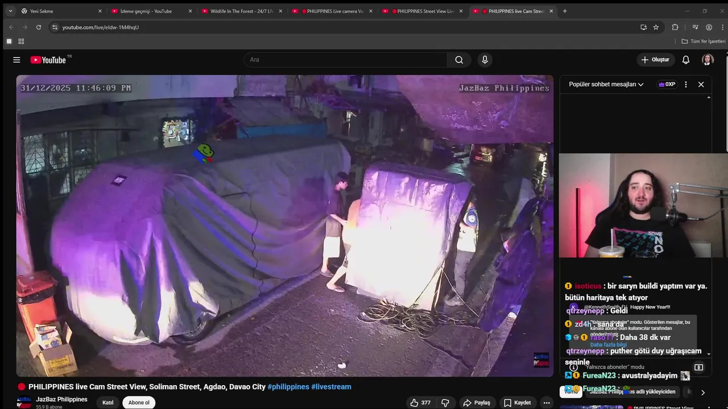This screenshot has height=409, width=728.
Task: Click the youtube.com/live URL address bar
Action: (341, 27)
